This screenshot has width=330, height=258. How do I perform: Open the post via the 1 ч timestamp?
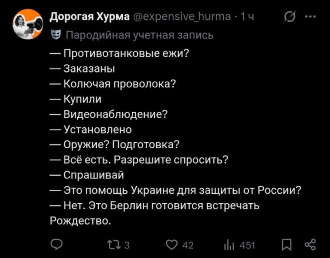[248, 17]
